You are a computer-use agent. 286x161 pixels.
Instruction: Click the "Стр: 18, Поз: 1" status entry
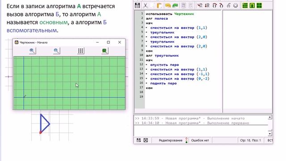pyautogui.click(x=250, y=140)
